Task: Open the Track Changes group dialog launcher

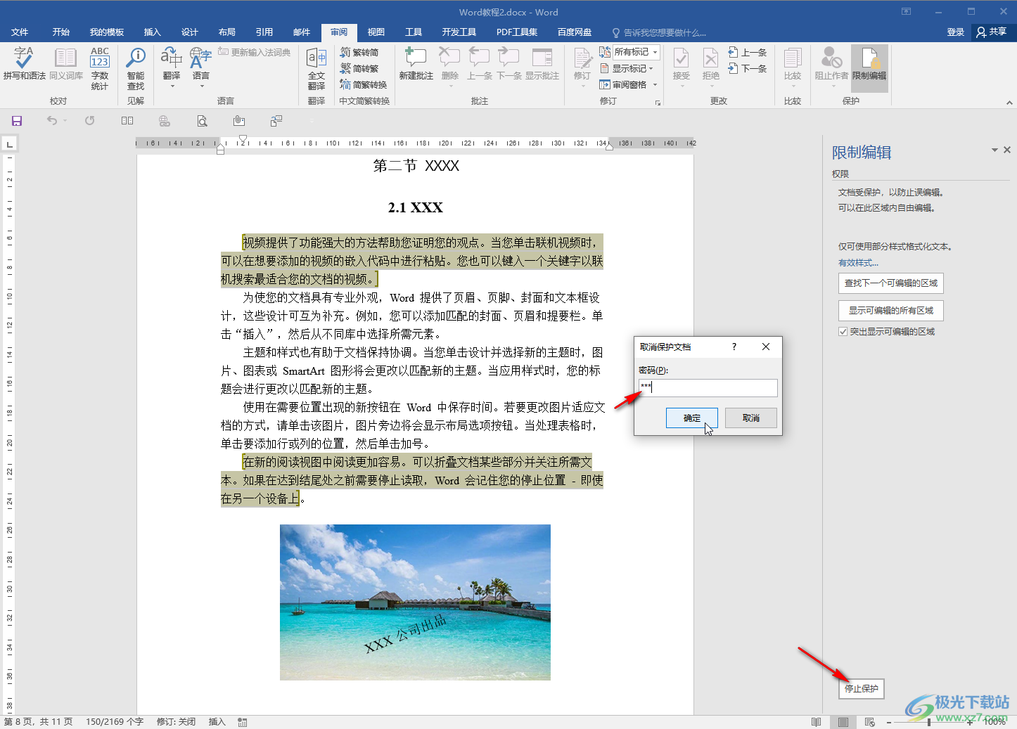Action: (658, 103)
